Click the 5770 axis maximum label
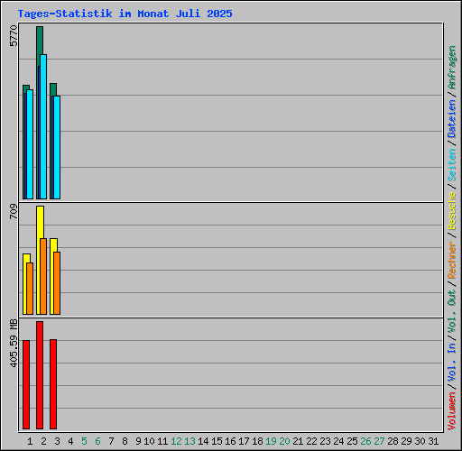 click(x=14, y=35)
